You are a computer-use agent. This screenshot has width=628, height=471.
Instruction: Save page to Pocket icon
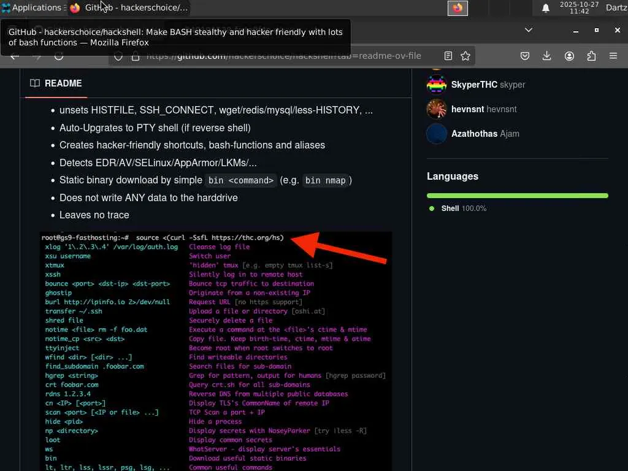525,56
